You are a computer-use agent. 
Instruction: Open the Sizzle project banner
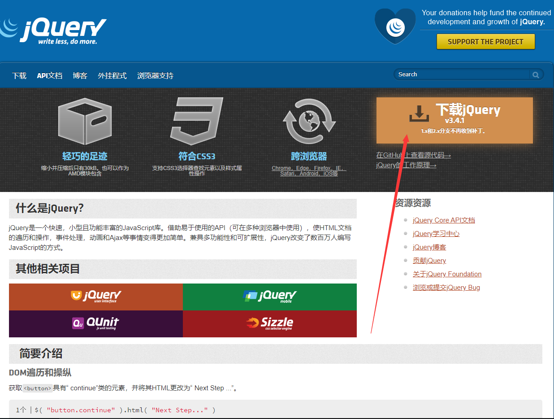pyautogui.click(x=270, y=323)
